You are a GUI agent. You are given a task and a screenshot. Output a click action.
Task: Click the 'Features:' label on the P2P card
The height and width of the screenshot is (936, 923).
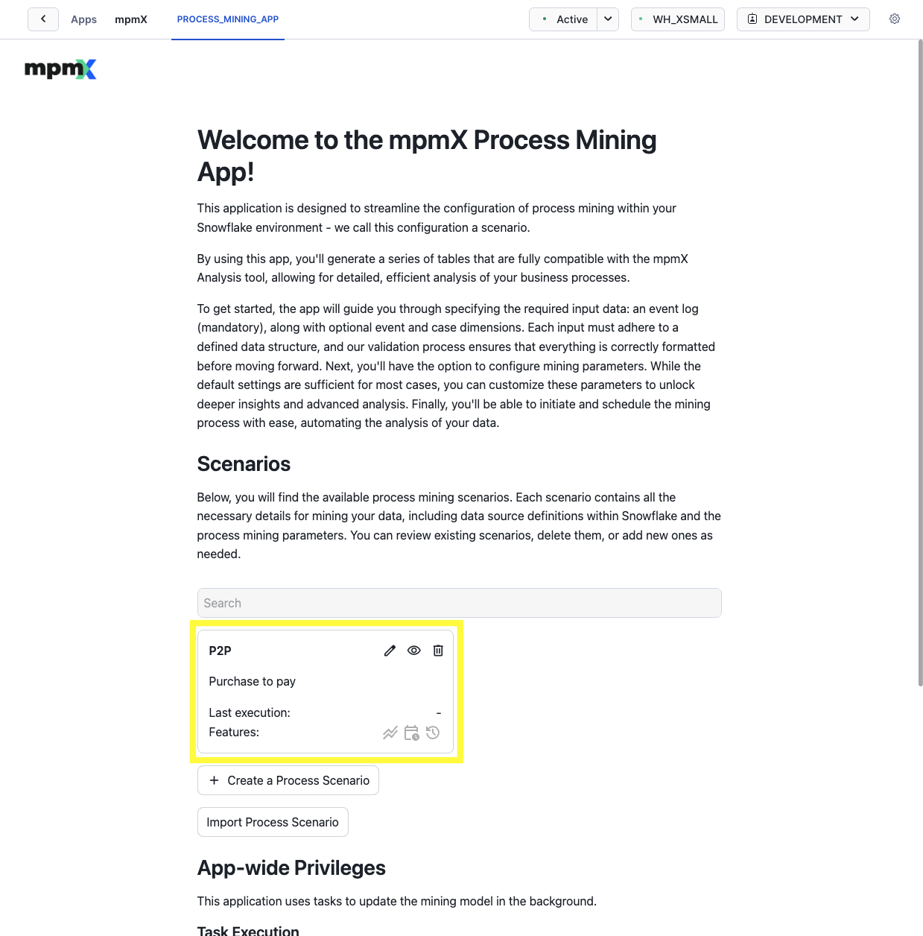click(234, 732)
